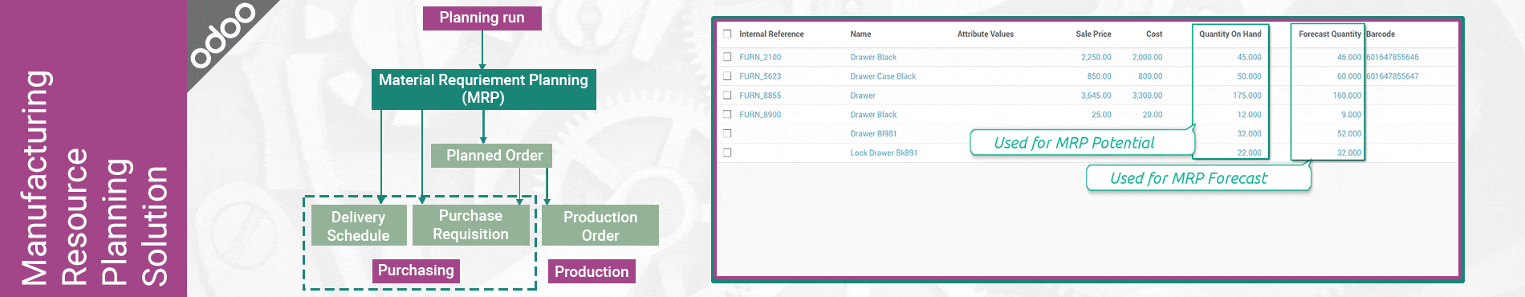
Task: Click barcode 601647855646
Action: (x=1393, y=57)
